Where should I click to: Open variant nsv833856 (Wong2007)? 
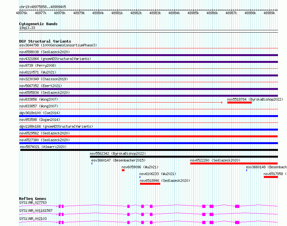39,99
